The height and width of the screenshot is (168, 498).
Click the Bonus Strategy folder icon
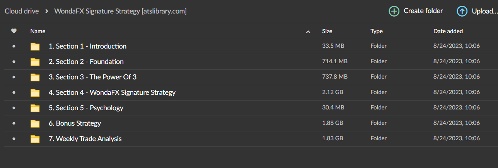tap(35, 124)
